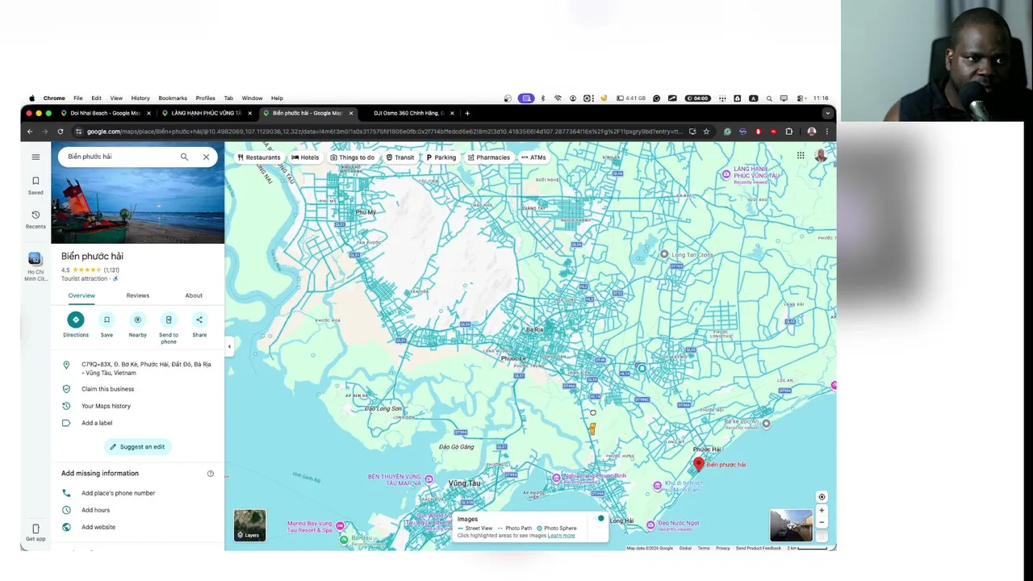
Task: Zoom out on the map
Action: point(822,522)
